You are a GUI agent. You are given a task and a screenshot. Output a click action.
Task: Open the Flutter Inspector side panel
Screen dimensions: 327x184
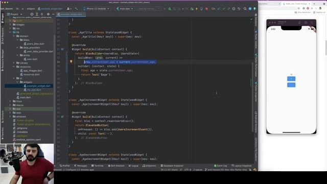[x=256, y=92]
